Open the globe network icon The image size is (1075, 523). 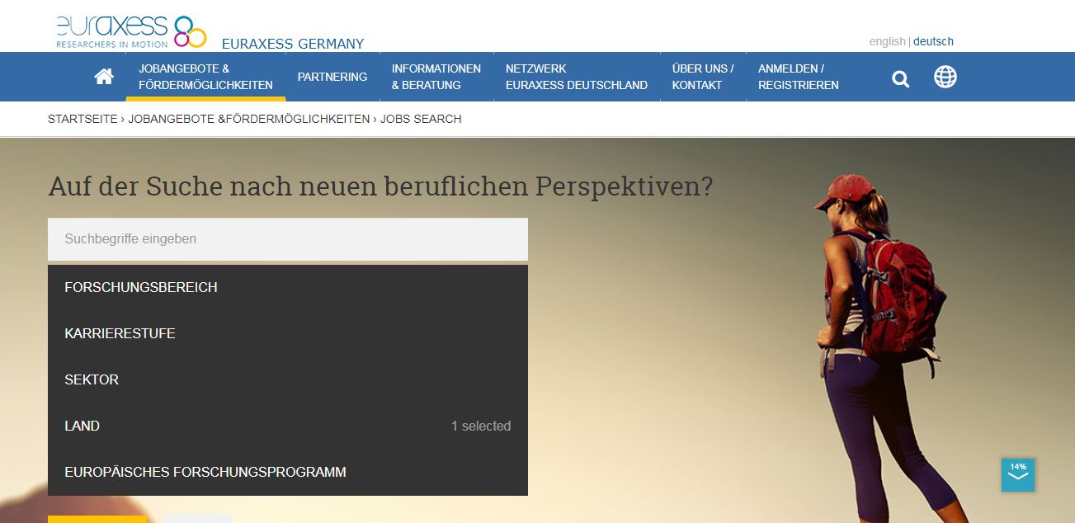tap(945, 77)
